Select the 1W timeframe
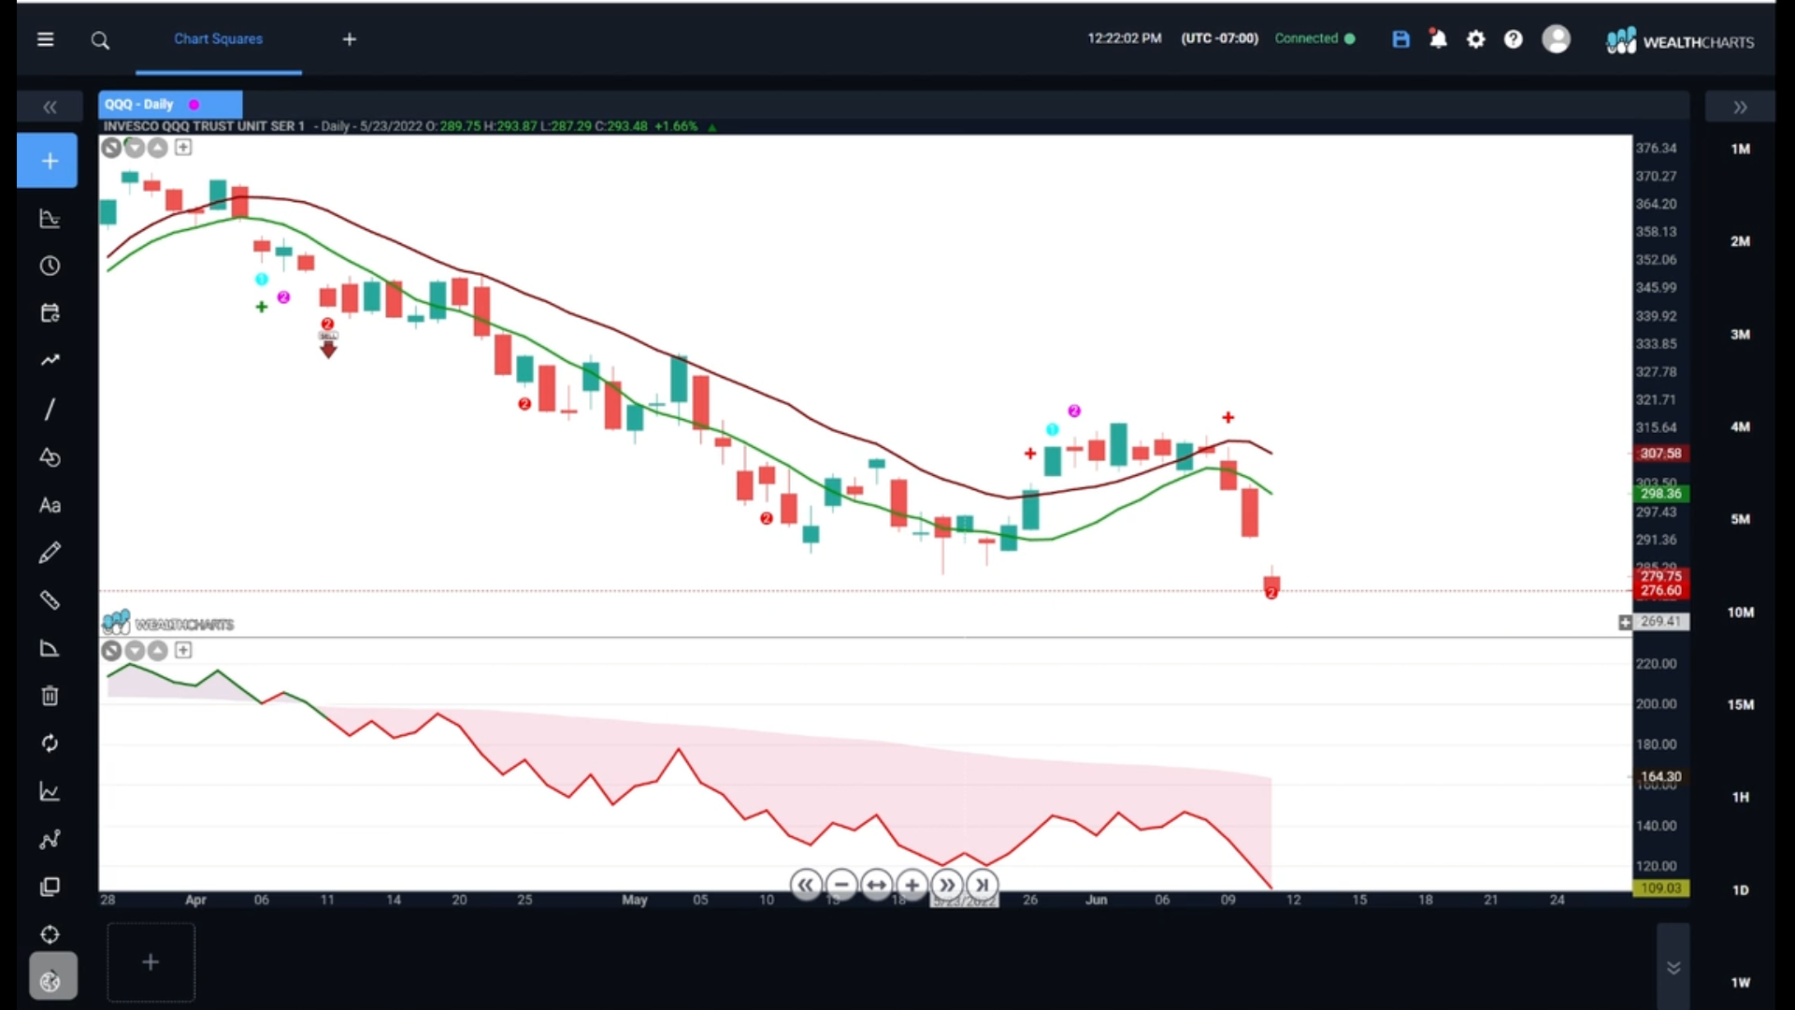 coord(1740,983)
